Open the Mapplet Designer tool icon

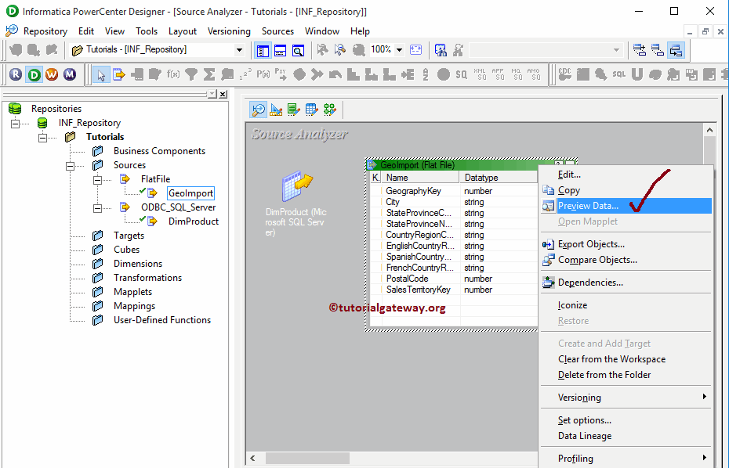[311, 110]
